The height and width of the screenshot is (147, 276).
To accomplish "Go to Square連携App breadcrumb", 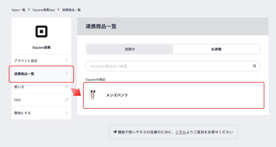I will [44, 10].
